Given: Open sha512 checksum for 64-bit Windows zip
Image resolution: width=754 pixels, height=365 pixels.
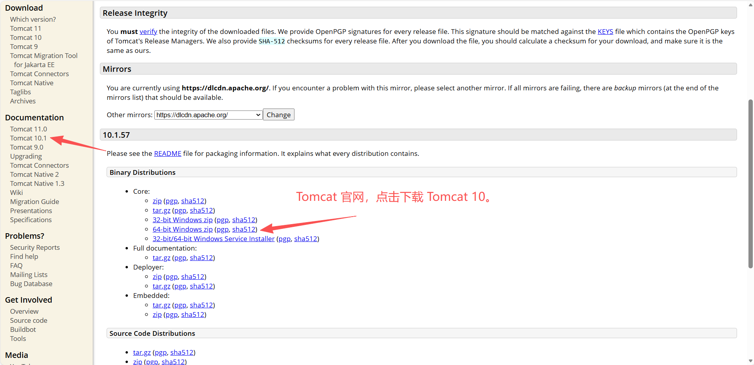Looking at the screenshot, I should (244, 229).
